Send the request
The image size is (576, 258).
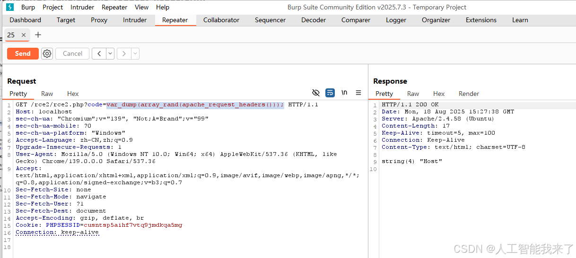point(23,53)
